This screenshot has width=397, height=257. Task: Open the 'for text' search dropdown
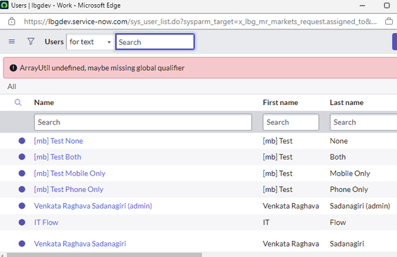[90, 42]
